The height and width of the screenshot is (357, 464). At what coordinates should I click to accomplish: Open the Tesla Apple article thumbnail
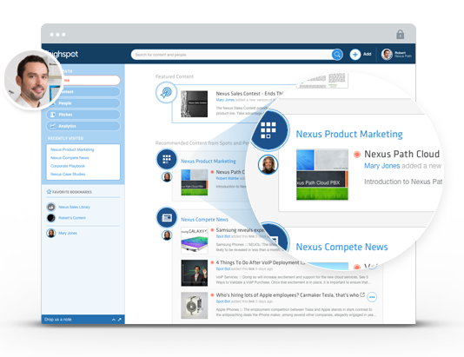coord(194,306)
